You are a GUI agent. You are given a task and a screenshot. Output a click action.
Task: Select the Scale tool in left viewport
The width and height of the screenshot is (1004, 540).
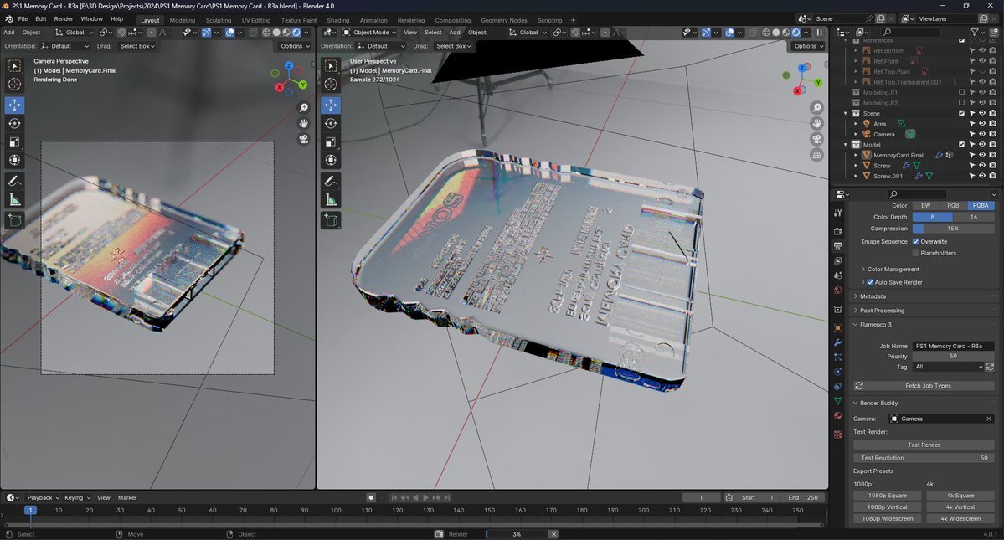tap(14, 142)
